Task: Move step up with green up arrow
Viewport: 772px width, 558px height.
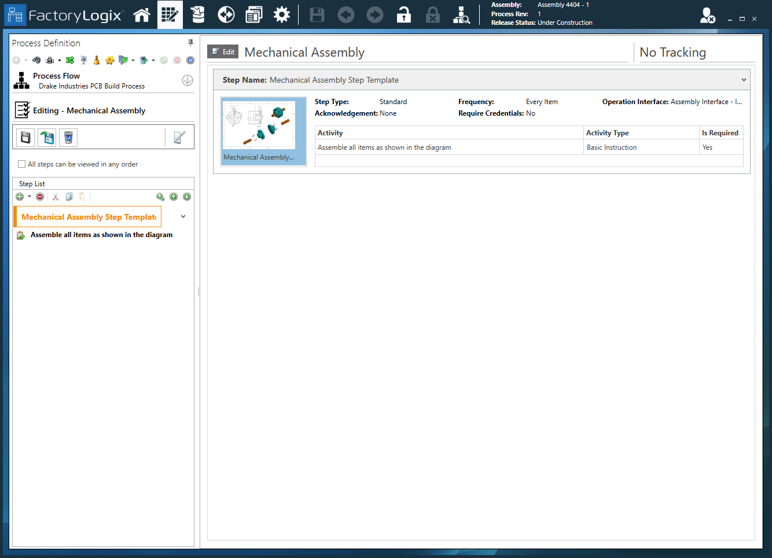Action: coord(174,197)
